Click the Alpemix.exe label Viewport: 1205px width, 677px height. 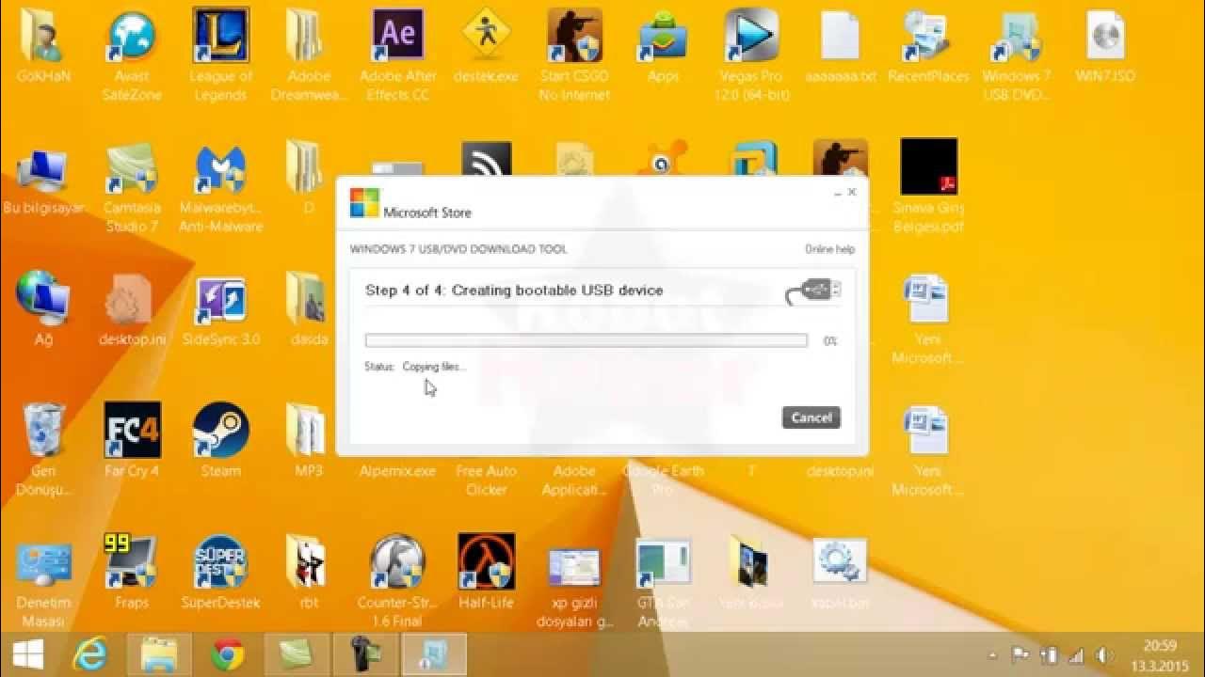coord(397,471)
